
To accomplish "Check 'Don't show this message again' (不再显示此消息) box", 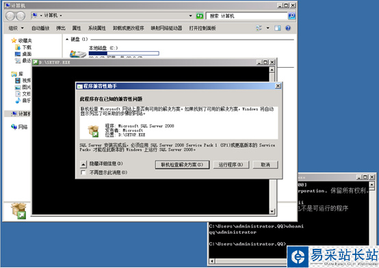I will click(x=83, y=172).
